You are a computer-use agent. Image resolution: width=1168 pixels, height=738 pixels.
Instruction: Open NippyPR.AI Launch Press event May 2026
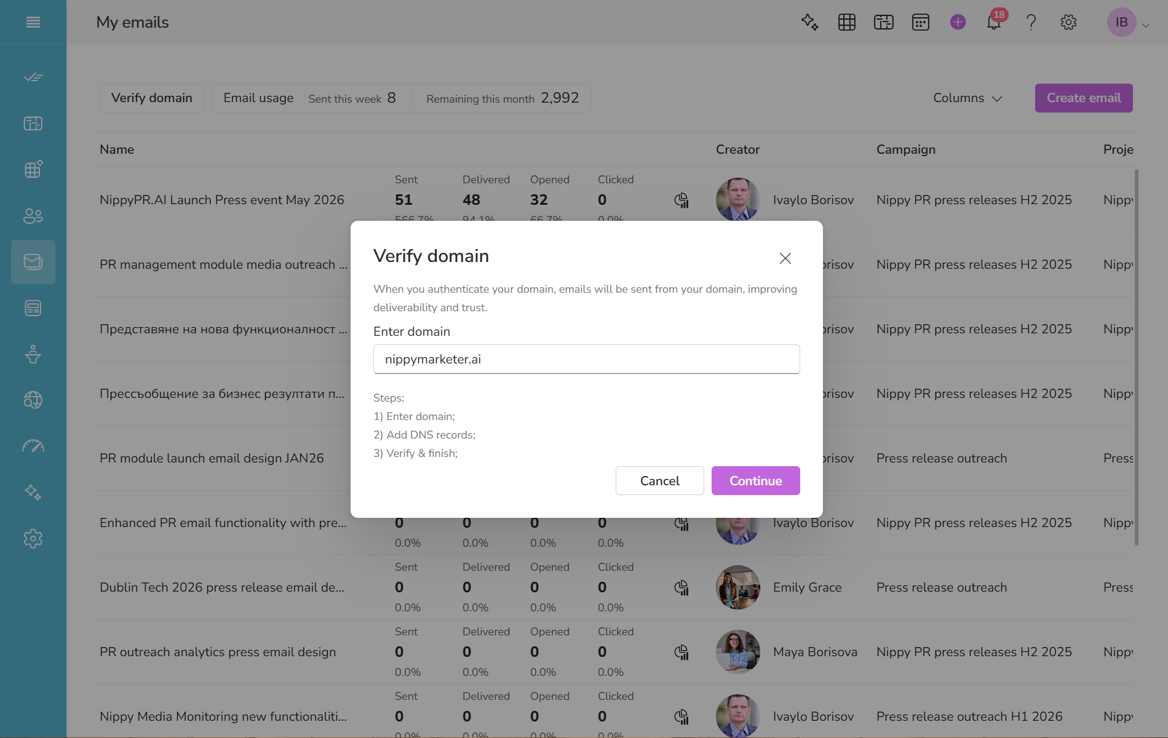tap(222, 200)
